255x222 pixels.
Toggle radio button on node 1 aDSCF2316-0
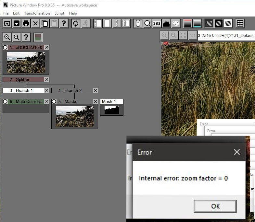click(5, 47)
